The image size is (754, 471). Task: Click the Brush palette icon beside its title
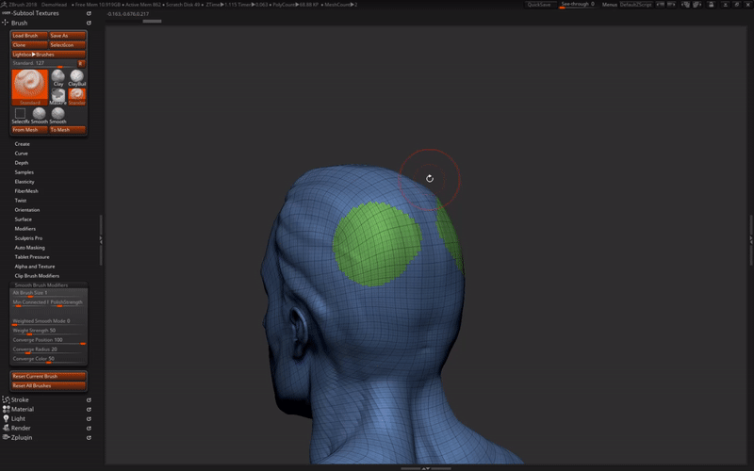click(x=6, y=23)
